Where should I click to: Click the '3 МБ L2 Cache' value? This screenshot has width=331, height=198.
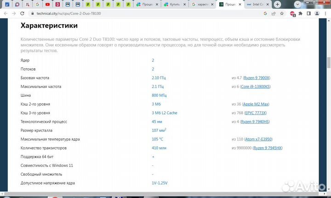165,113
